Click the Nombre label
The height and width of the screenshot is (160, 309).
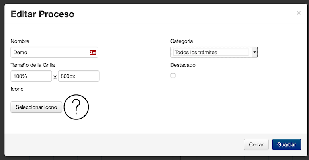(x=20, y=41)
